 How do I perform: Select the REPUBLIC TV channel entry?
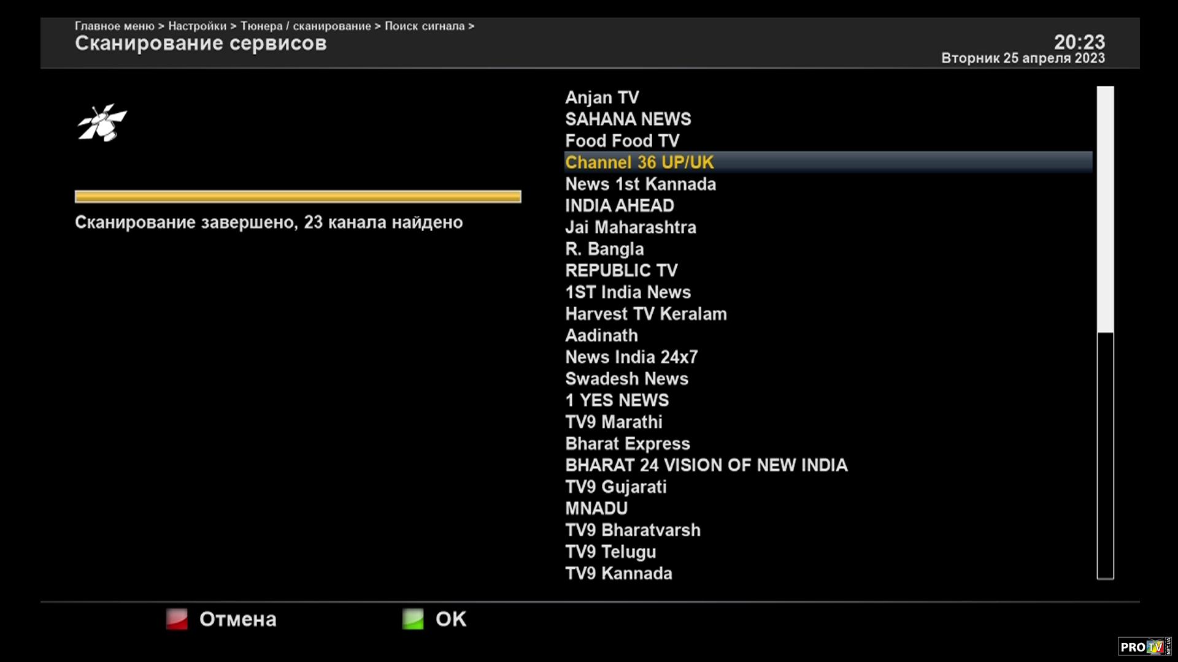point(621,270)
